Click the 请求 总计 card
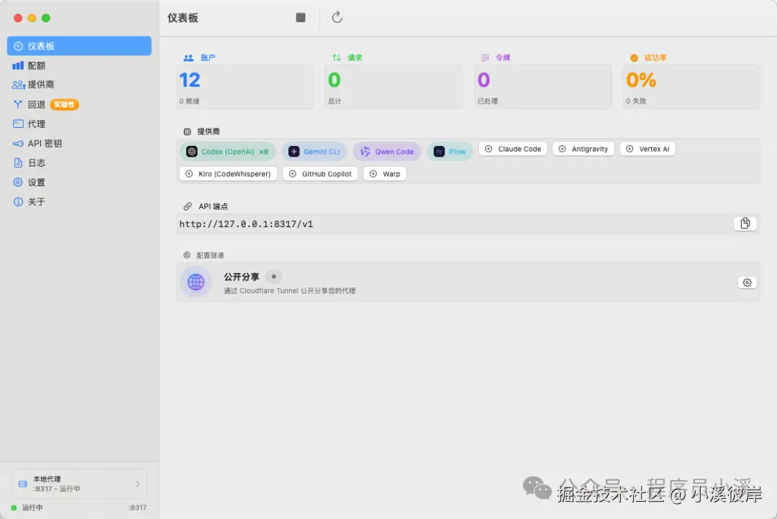The width and height of the screenshot is (777, 519). (394, 87)
